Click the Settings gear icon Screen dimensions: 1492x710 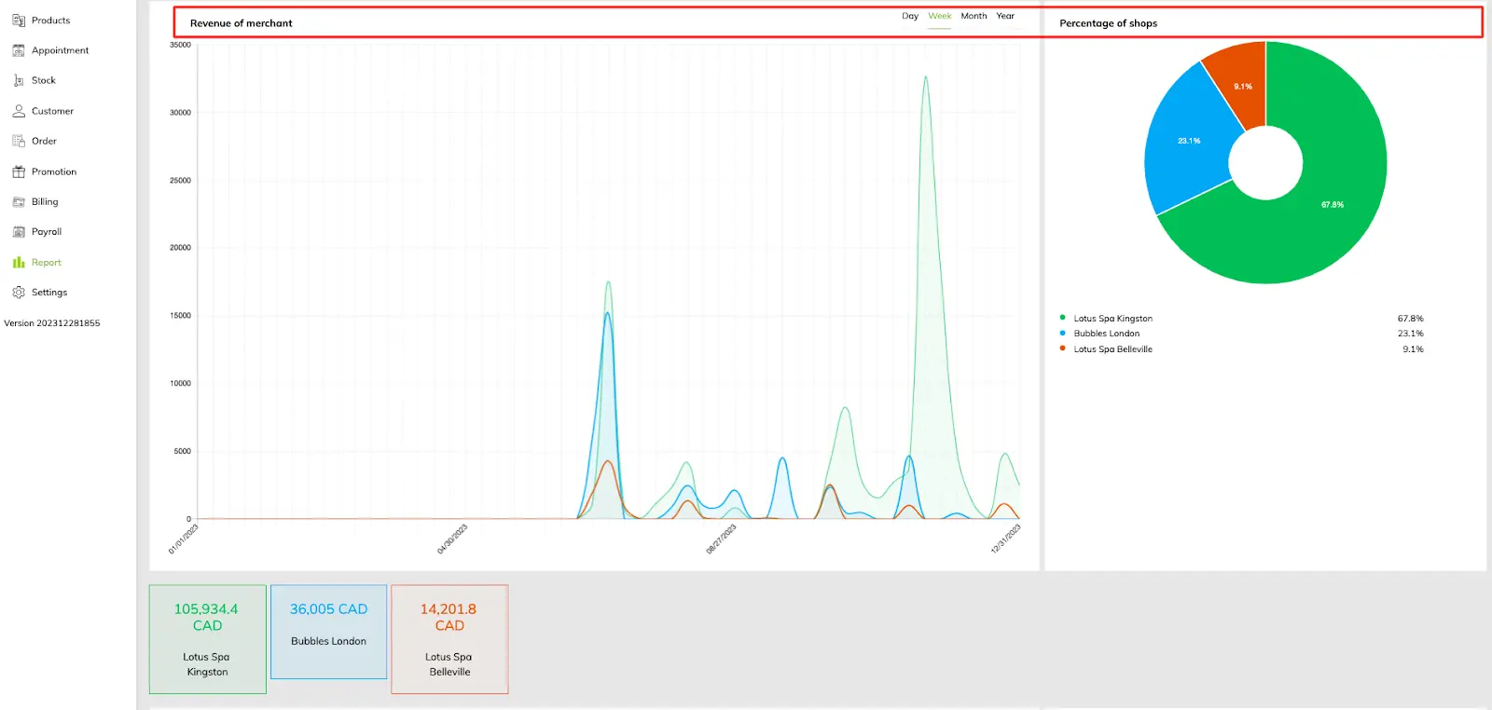click(19, 293)
